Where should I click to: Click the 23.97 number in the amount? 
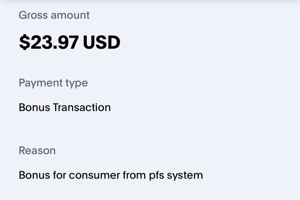pos(53,43)
